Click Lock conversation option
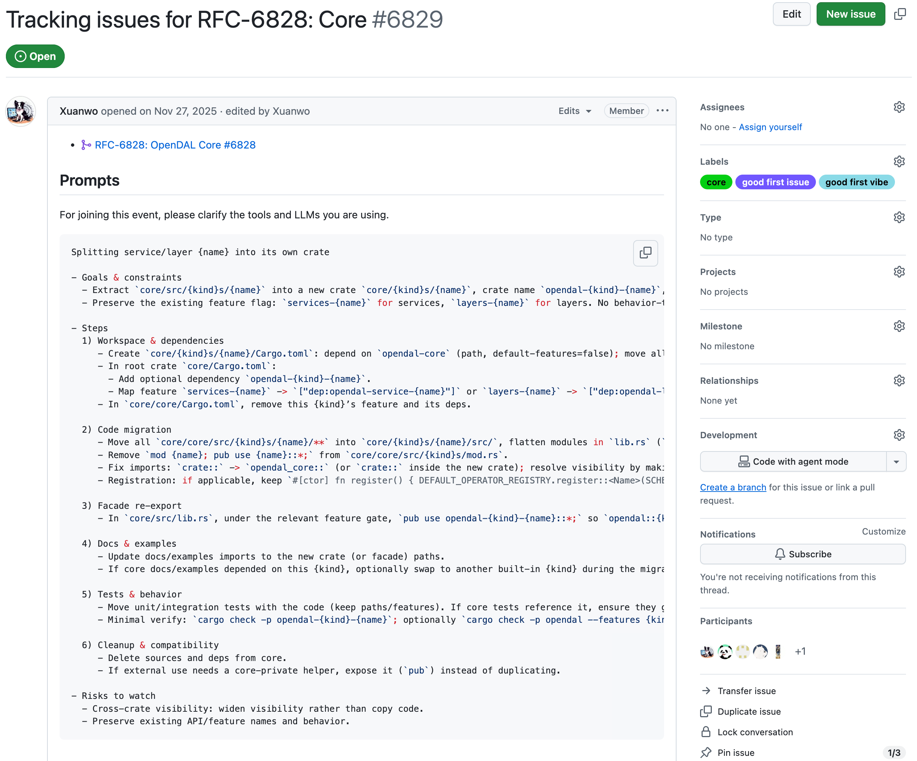 click(754, 732)
